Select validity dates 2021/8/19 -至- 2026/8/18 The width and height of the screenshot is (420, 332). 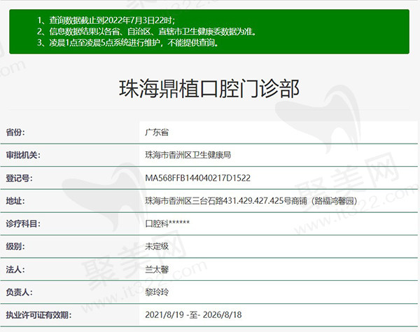(193, 315)
